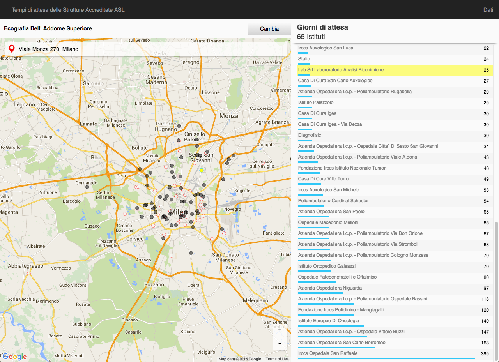The height and width of the screenshot is (362, 499).
Task: Select Poliambulatorio Ospedale Bassini row
Action: 396,300
